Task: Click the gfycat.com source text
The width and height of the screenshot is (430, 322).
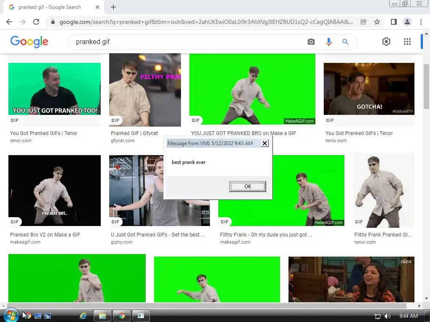Action: pos(123,140)
